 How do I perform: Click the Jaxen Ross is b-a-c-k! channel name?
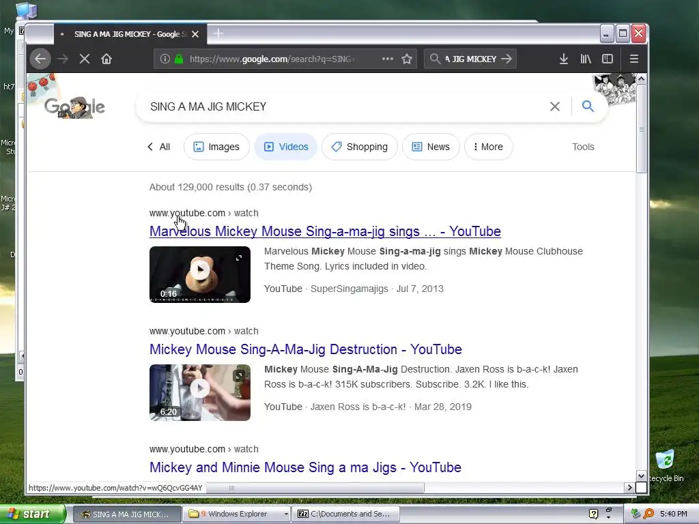click(358, 407)
